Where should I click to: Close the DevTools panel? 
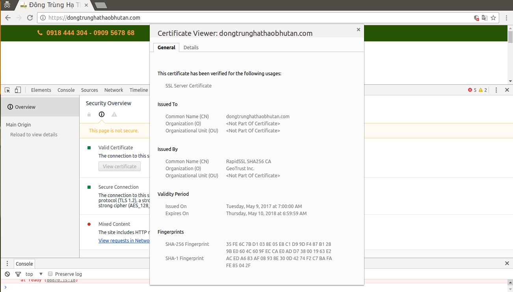[x=507, y=90]
